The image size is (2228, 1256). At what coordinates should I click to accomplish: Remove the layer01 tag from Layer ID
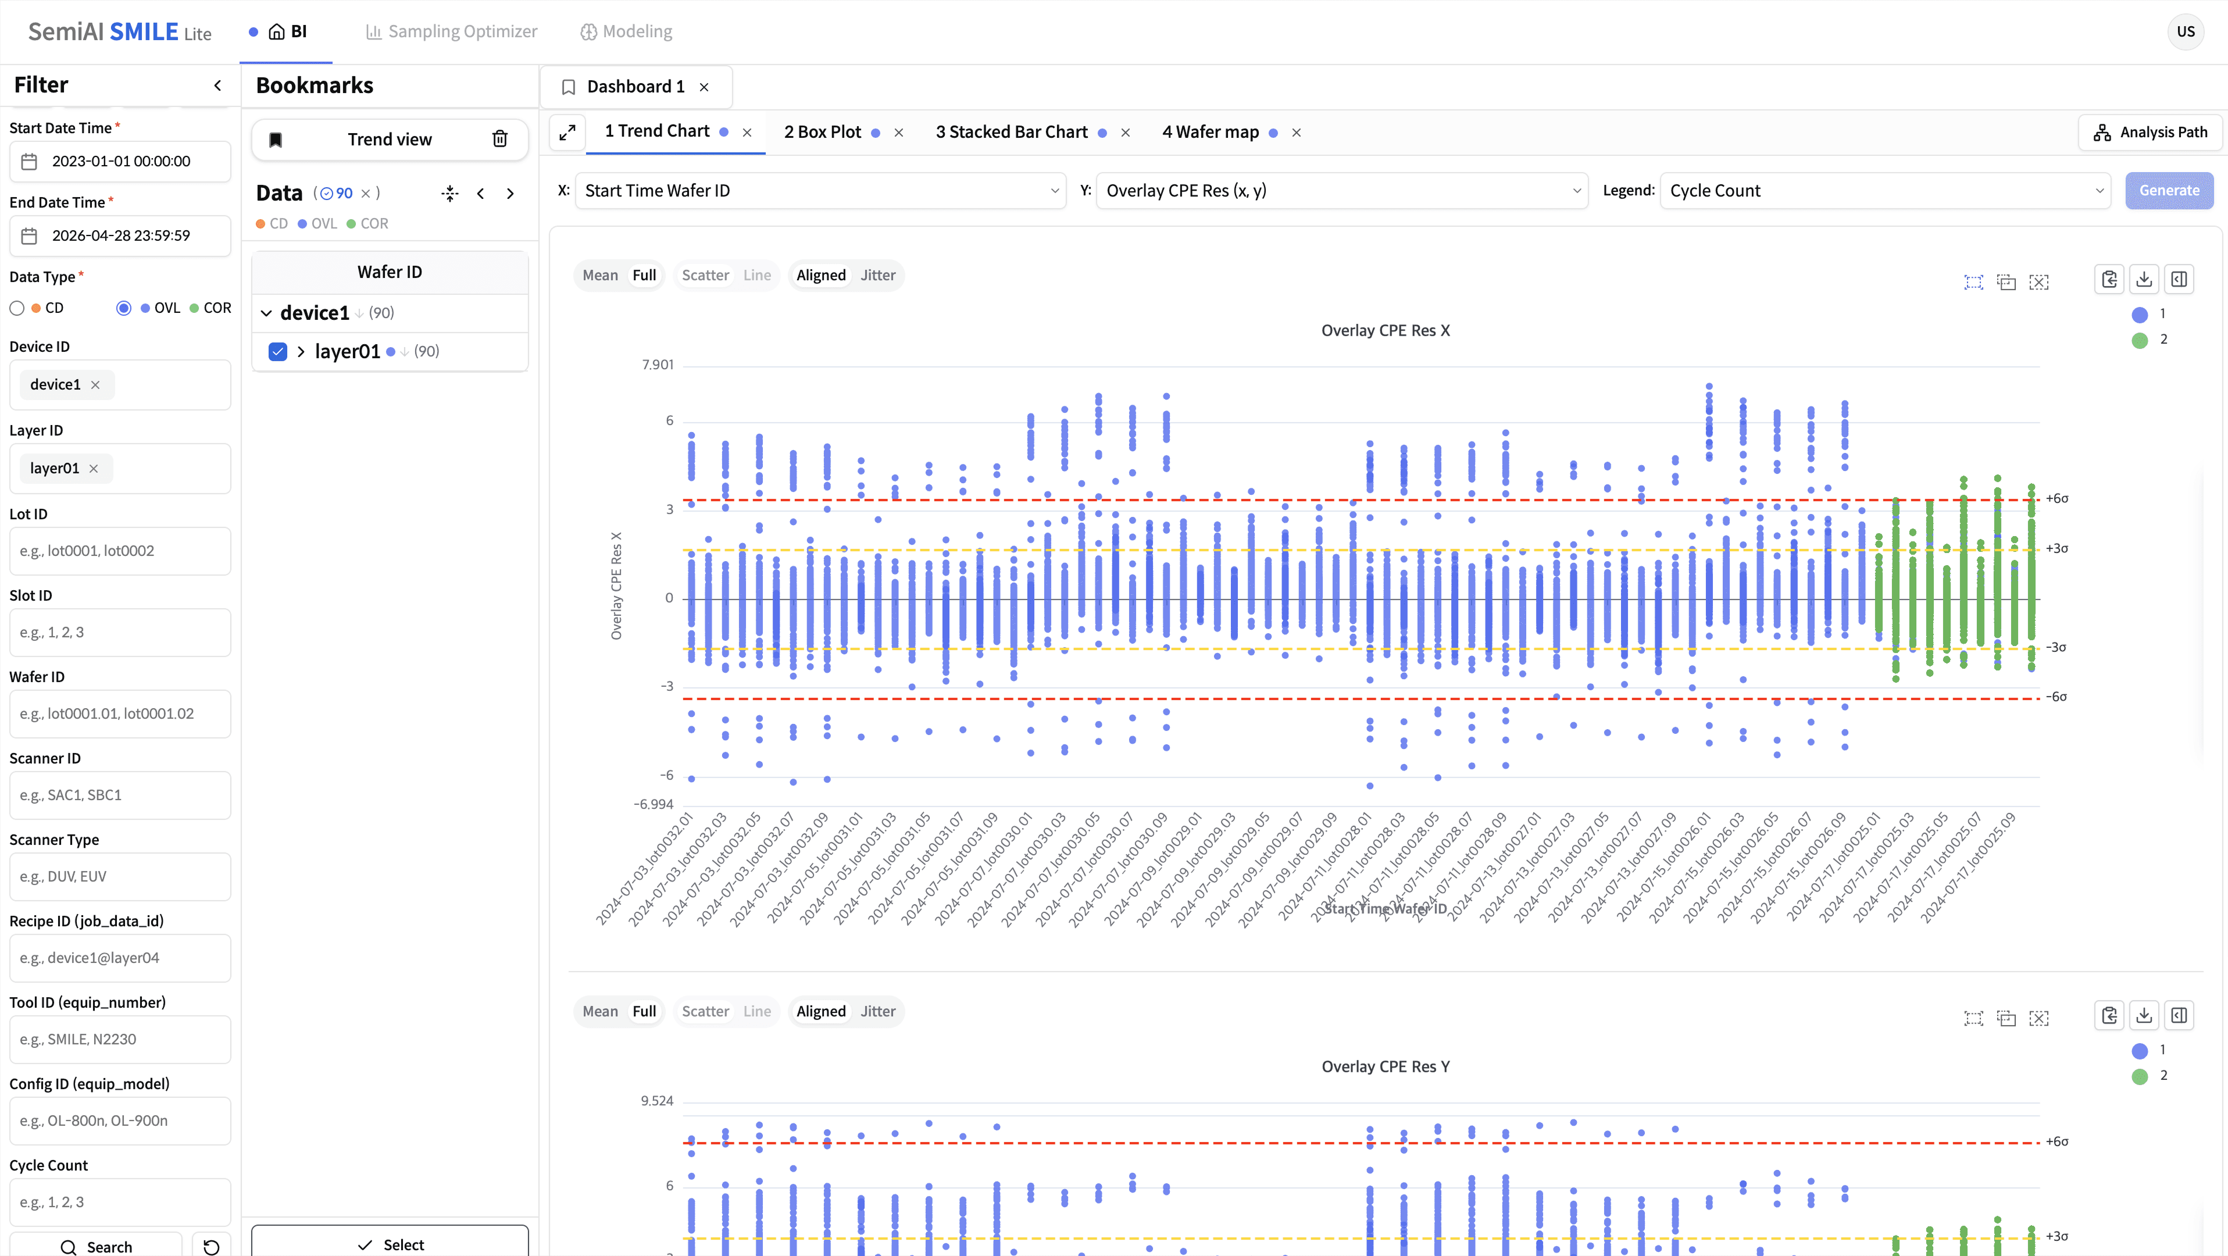click(x=94, y=469)
